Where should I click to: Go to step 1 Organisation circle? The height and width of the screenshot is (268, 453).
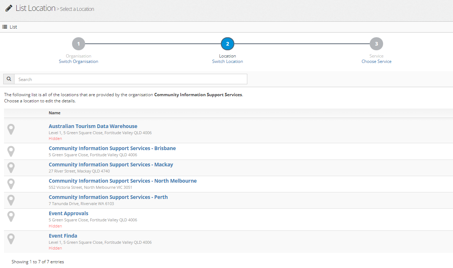(79, 44)
